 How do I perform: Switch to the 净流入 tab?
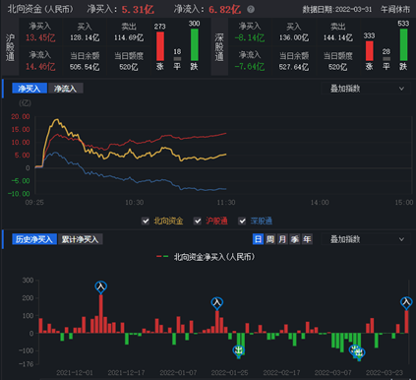point(66,89)
